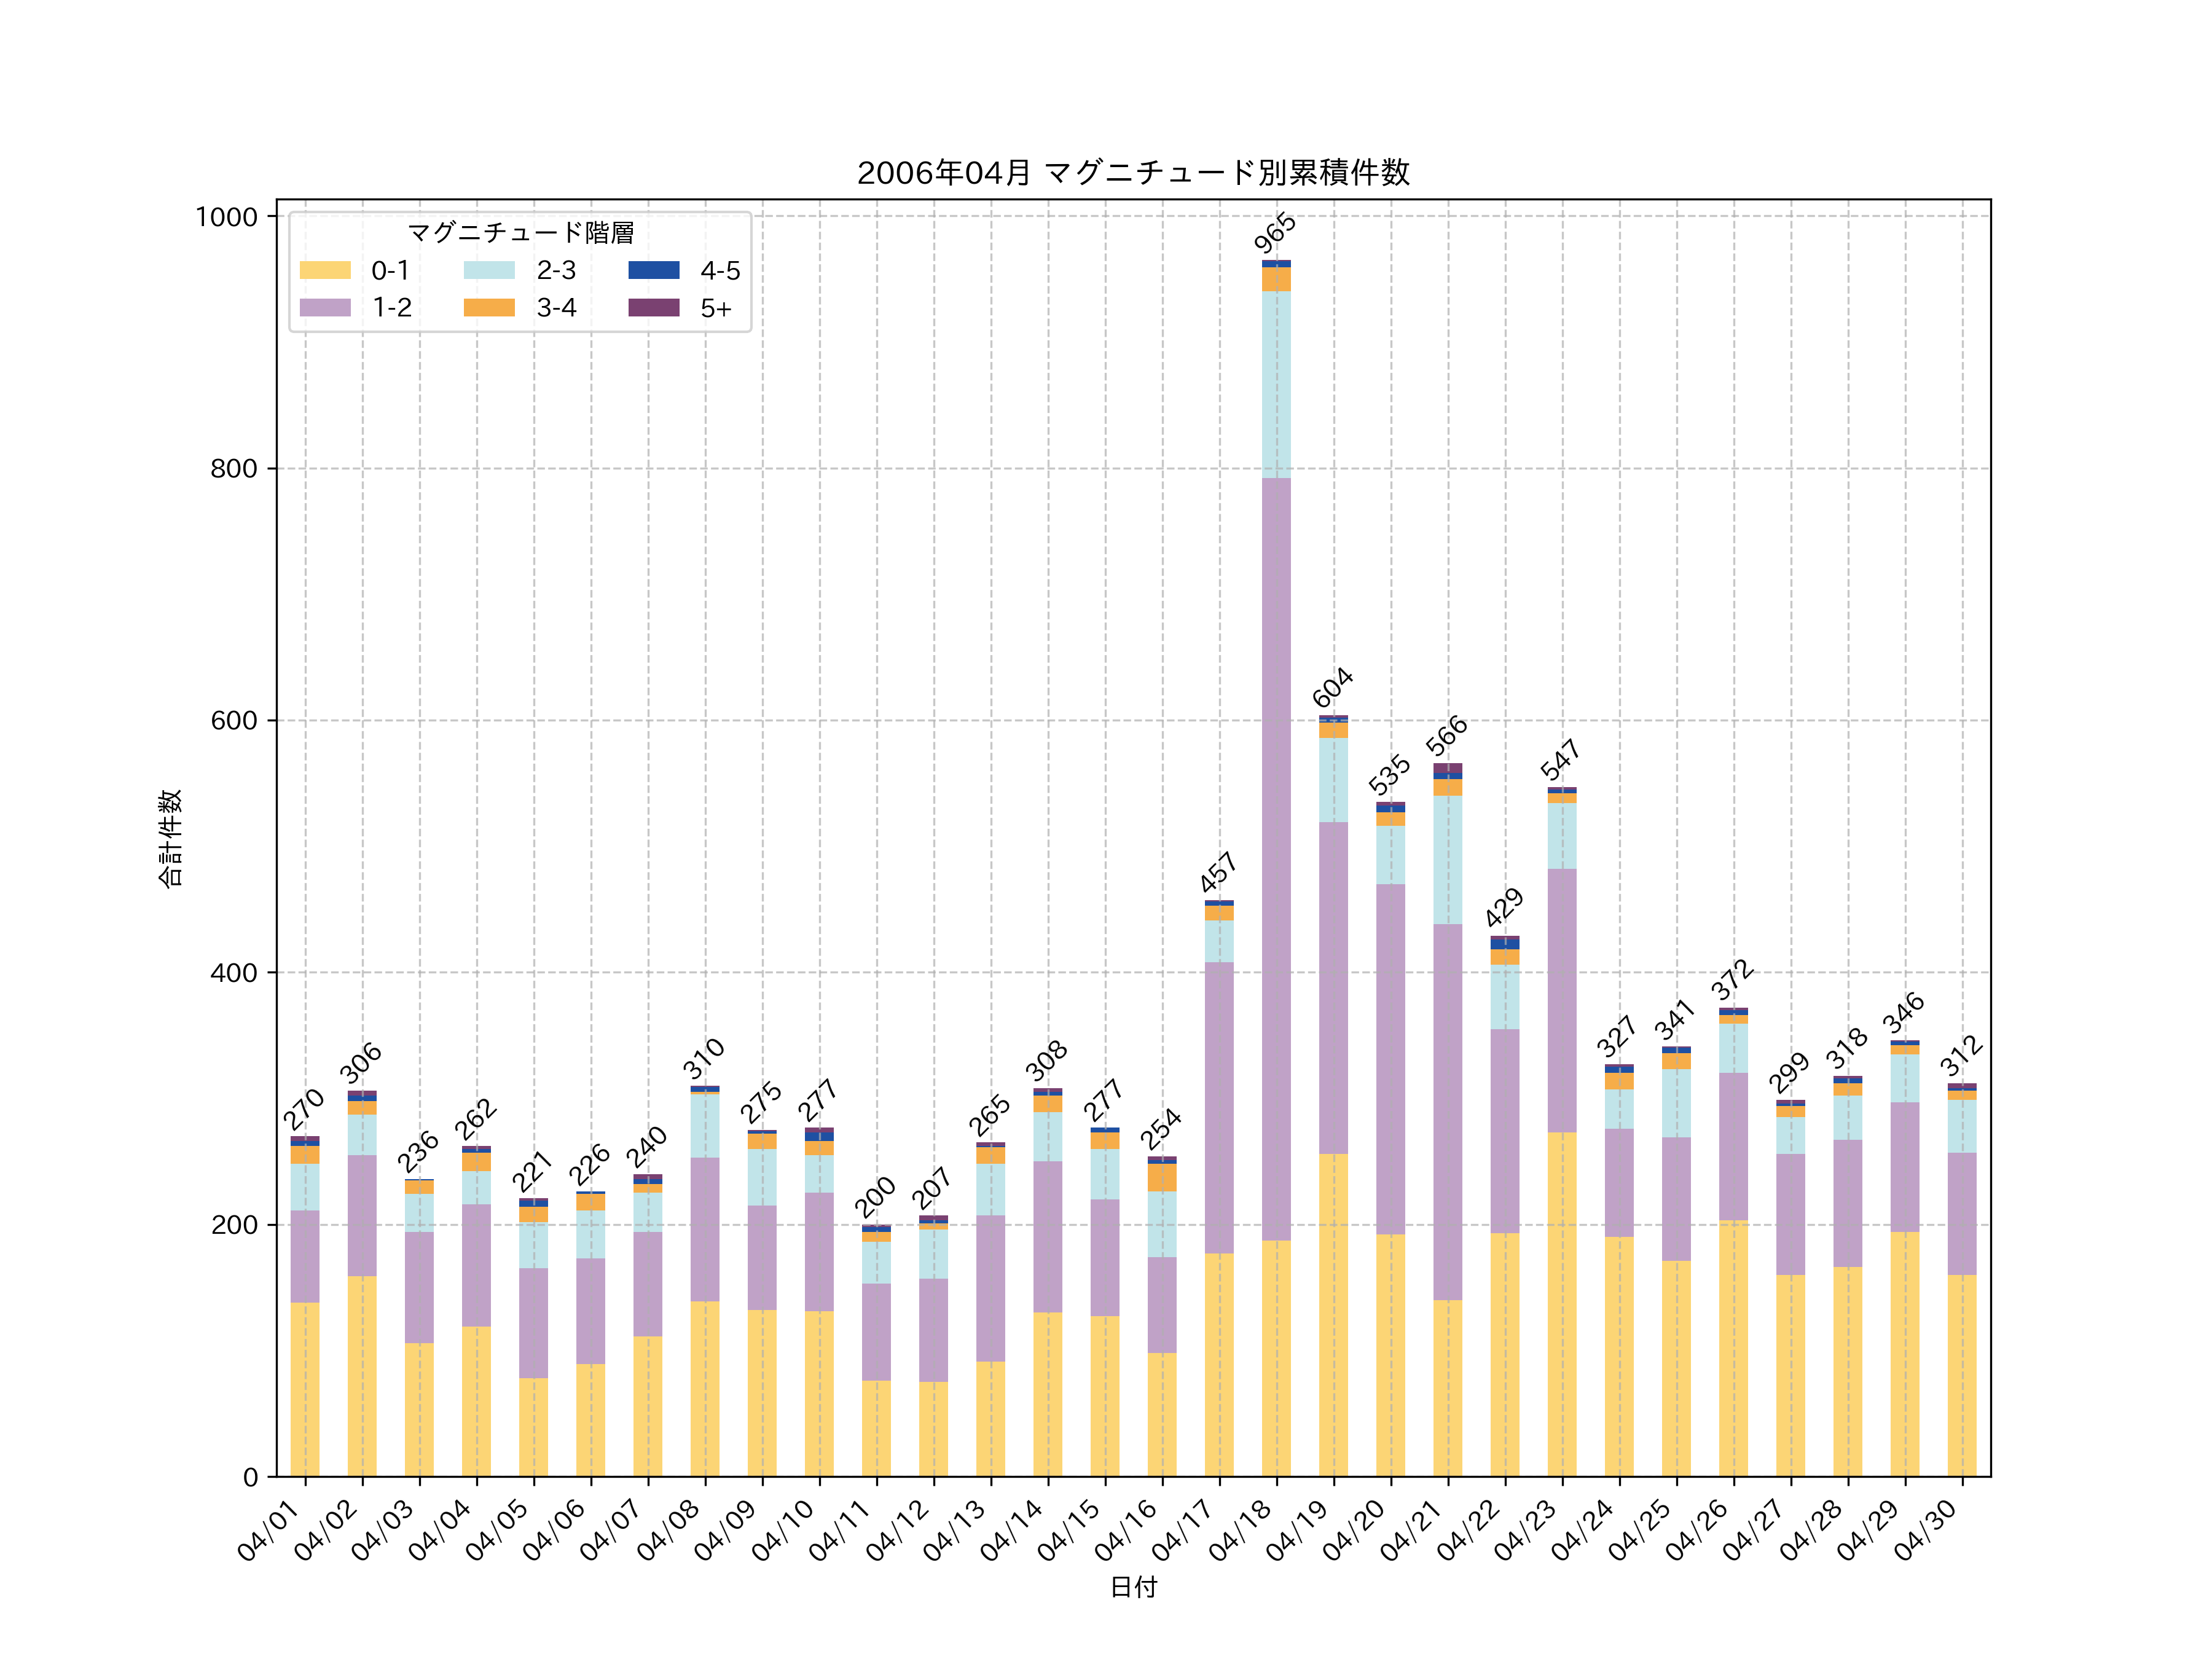Click the chart title text
The width and height of the screenshot is (2212, 1659).
click(x=1133, y=173)
